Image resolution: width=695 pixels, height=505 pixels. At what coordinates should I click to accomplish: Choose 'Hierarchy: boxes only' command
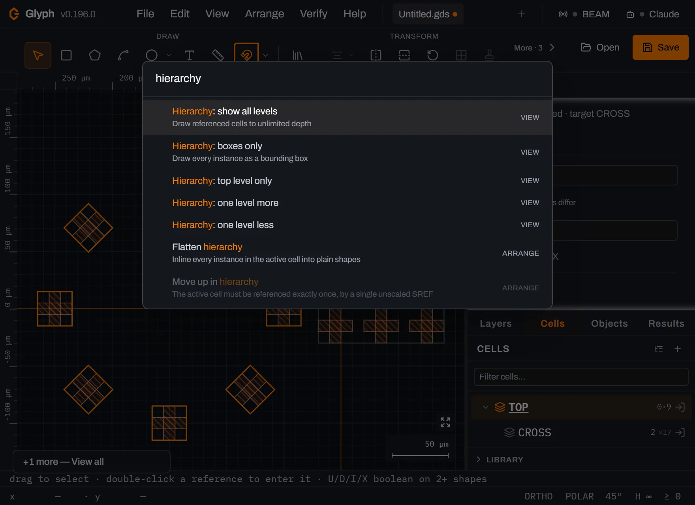(347, 152)
